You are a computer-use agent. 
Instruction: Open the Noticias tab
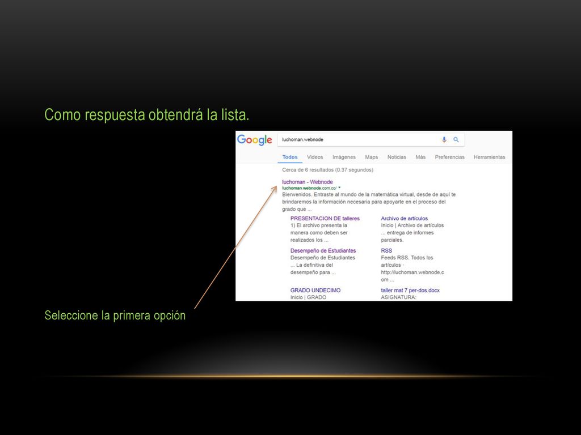tap(397, 157)
